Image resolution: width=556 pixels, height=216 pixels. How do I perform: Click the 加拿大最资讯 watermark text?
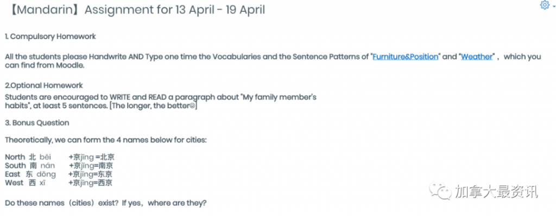coord(496,191)
